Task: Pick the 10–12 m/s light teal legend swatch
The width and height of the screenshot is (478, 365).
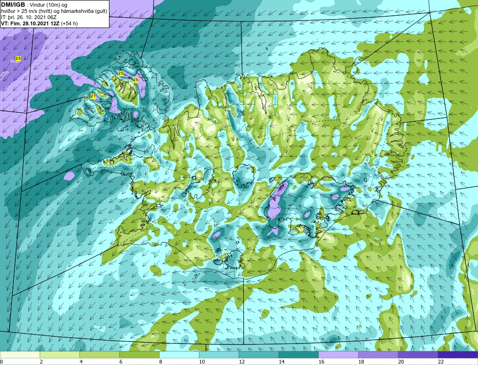Action: click(219, 354)
